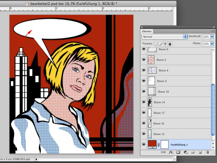This screenshot has width=217, height=163.
Task: Click the create new layer icon
Action: click(200, 152)
